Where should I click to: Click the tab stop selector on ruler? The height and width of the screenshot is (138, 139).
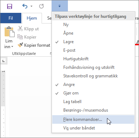click(4, 61)
